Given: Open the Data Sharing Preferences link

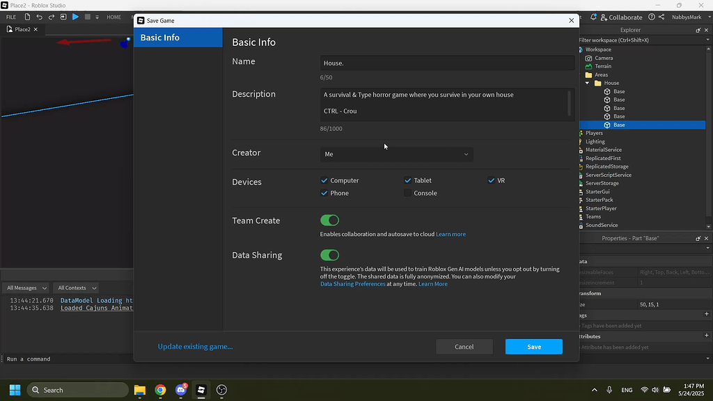Looking at the screenshot, I should [x=353, y=284].
